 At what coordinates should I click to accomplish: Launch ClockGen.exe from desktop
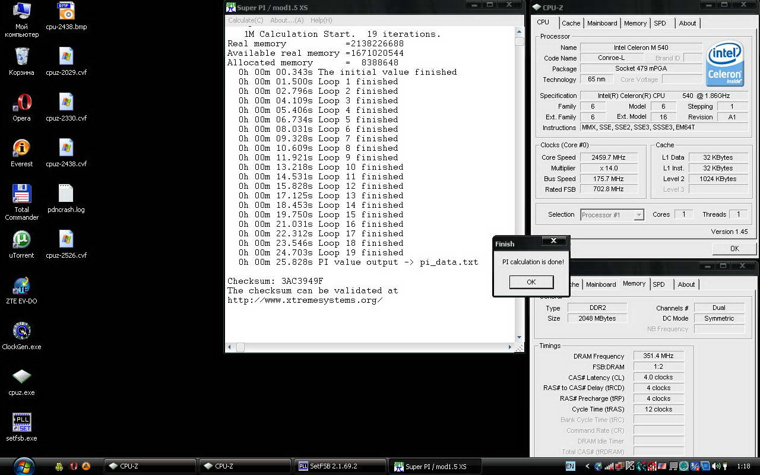tap(21, 336)
